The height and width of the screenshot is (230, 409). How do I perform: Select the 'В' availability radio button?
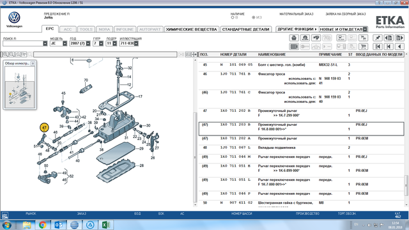233,17
